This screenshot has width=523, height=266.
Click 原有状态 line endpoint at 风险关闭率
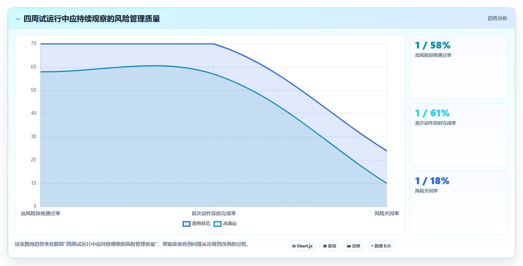(x=387, y=151)
